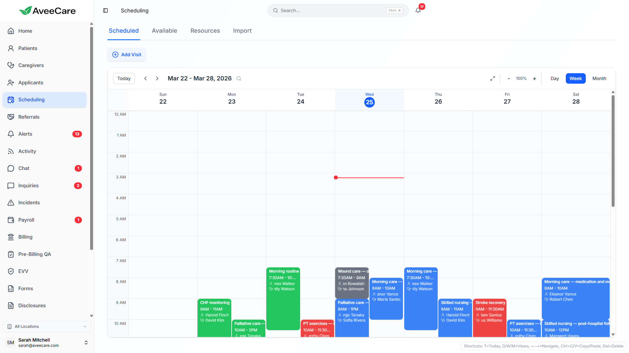Decrease the calendar zoom level with minus control
This screenshot has width=629, height=353.
509,78
